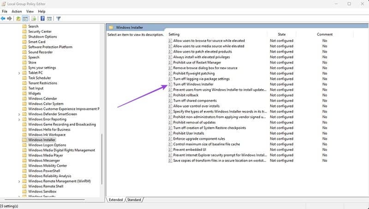Select the Windows Sandbox folder icon

[x=25, y=191]
